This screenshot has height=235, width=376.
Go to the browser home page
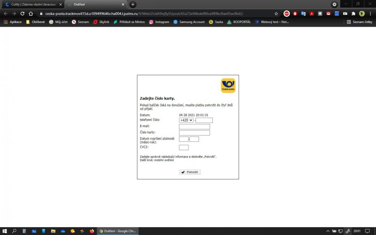pyautogui.click(x=31, y=14)
